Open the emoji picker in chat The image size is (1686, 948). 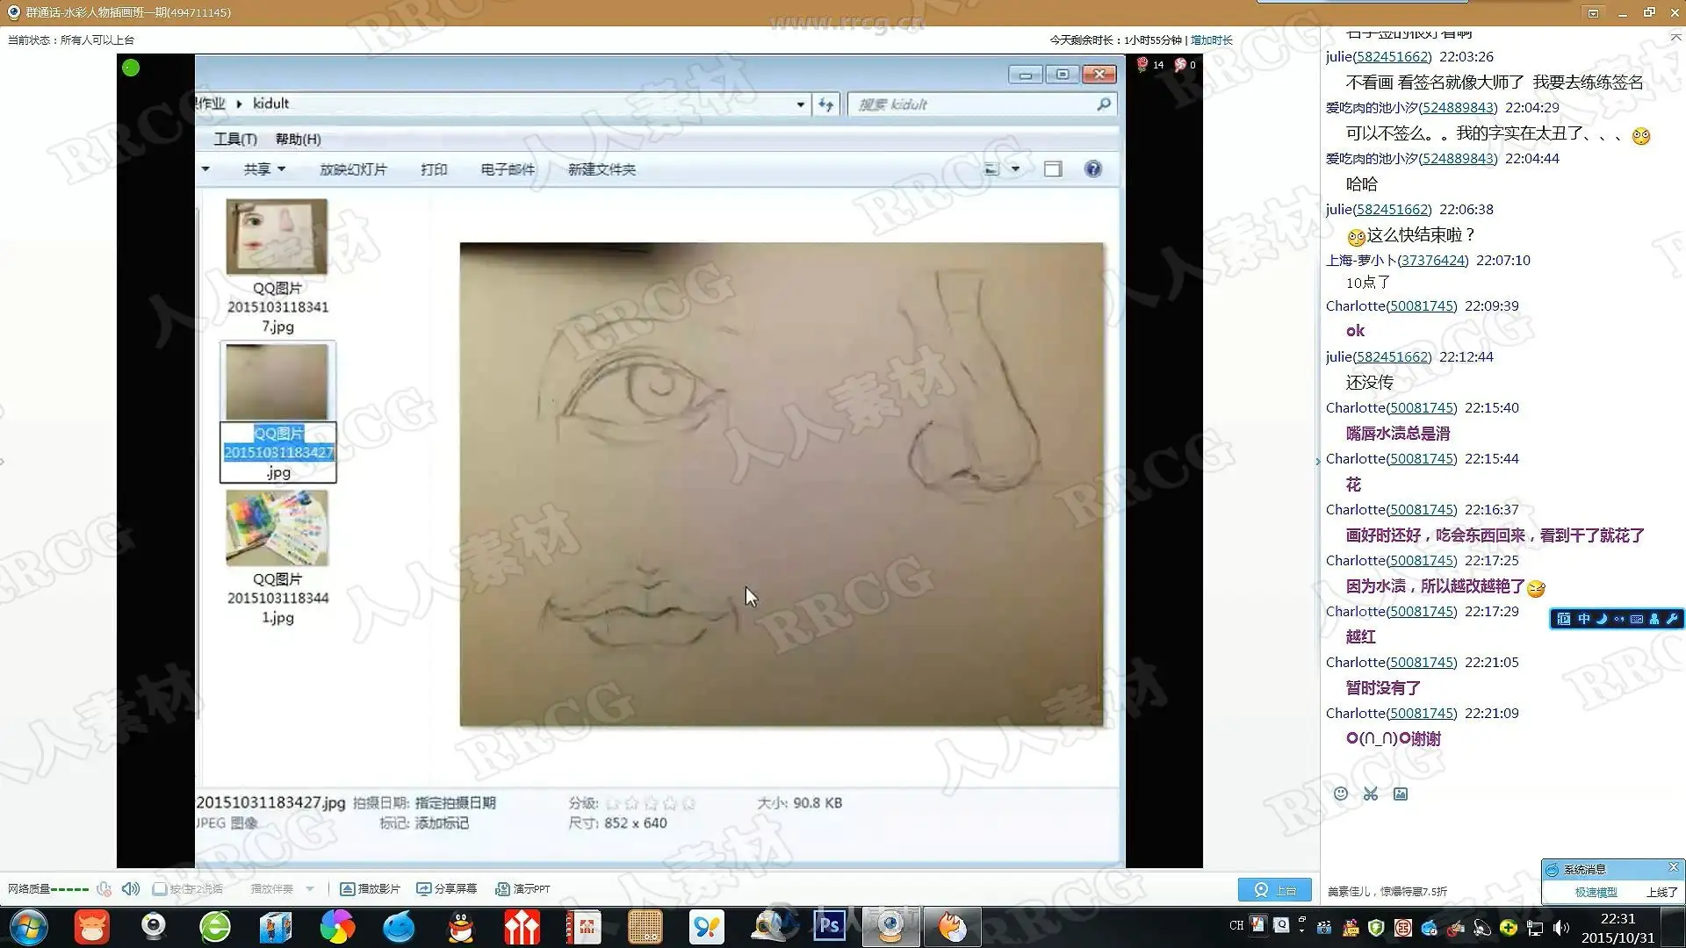click(x=1341, y=794)
